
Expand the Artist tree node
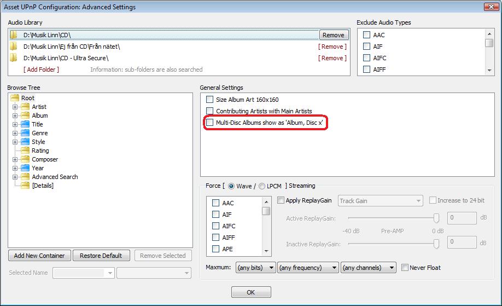click(x=15, y=107)
